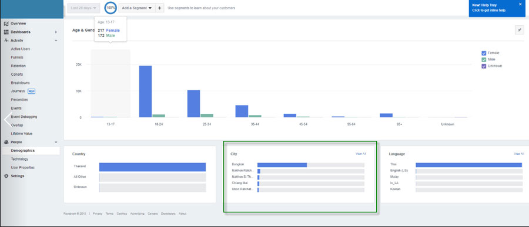Open the Last 28 days date dropdown
Viewport: 529px width, 227px height.
coord(83,8)
